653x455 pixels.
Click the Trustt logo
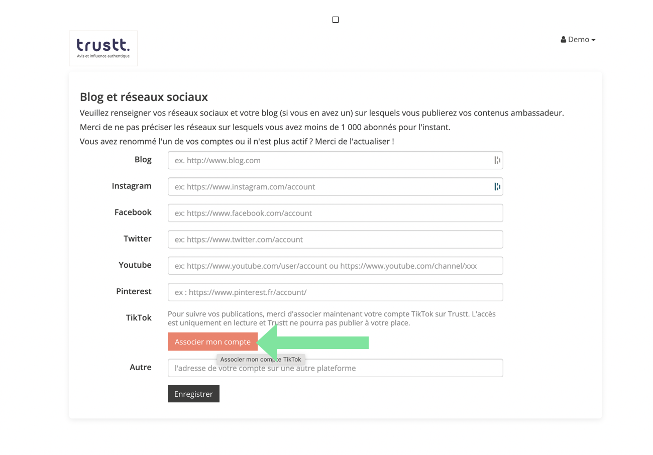tap(103, 48)
